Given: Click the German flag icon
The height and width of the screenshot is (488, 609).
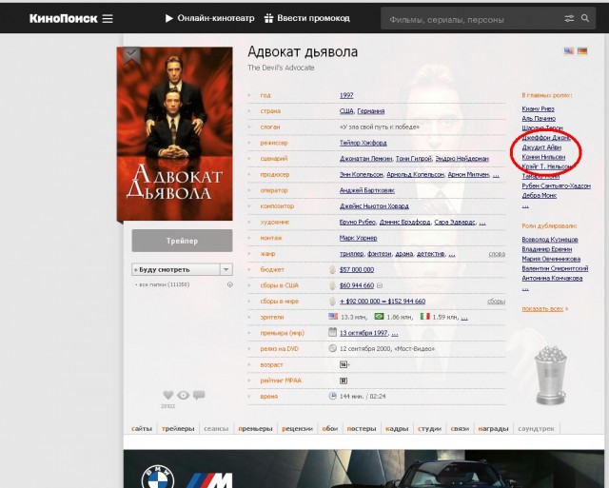Looking at the screenshot, I should (x=582, y=50).
